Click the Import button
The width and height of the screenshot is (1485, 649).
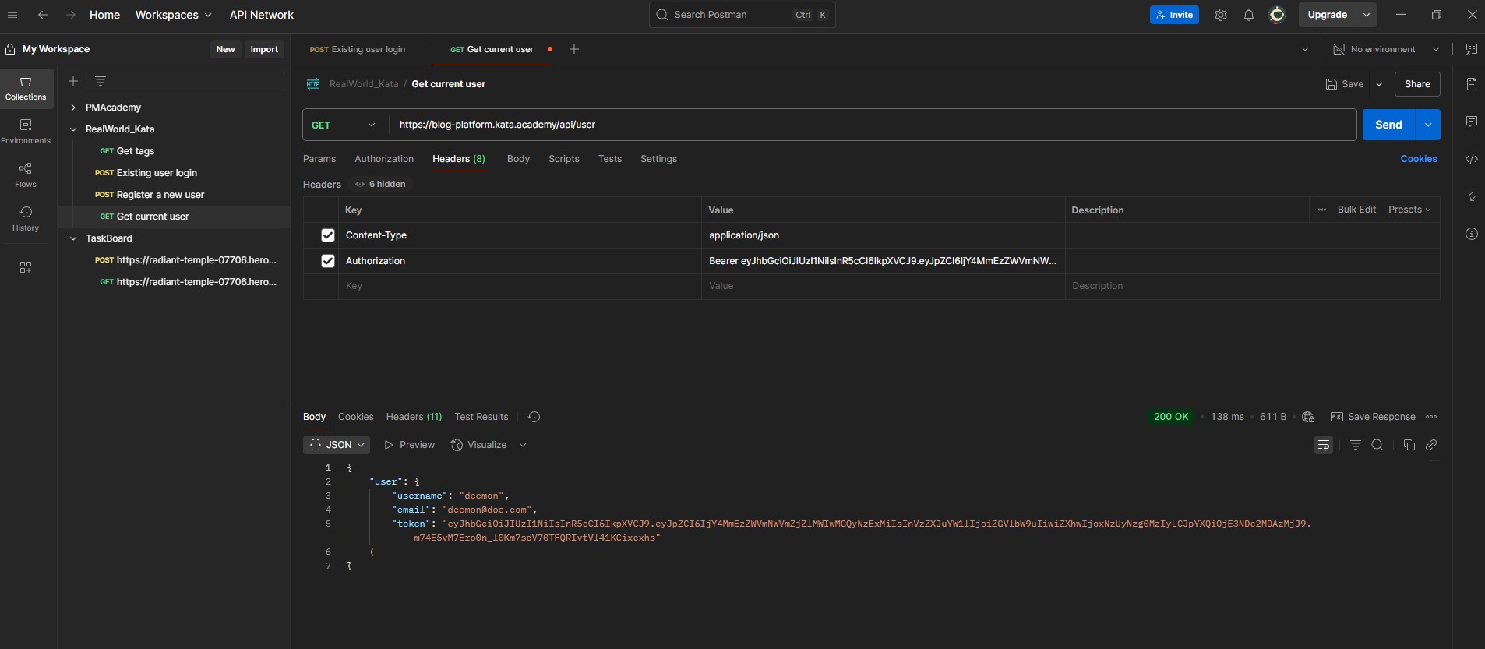(x=264, y=49)
